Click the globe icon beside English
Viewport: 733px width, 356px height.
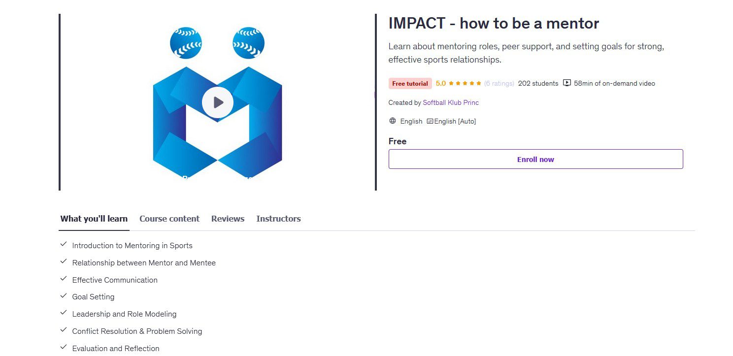393,121
